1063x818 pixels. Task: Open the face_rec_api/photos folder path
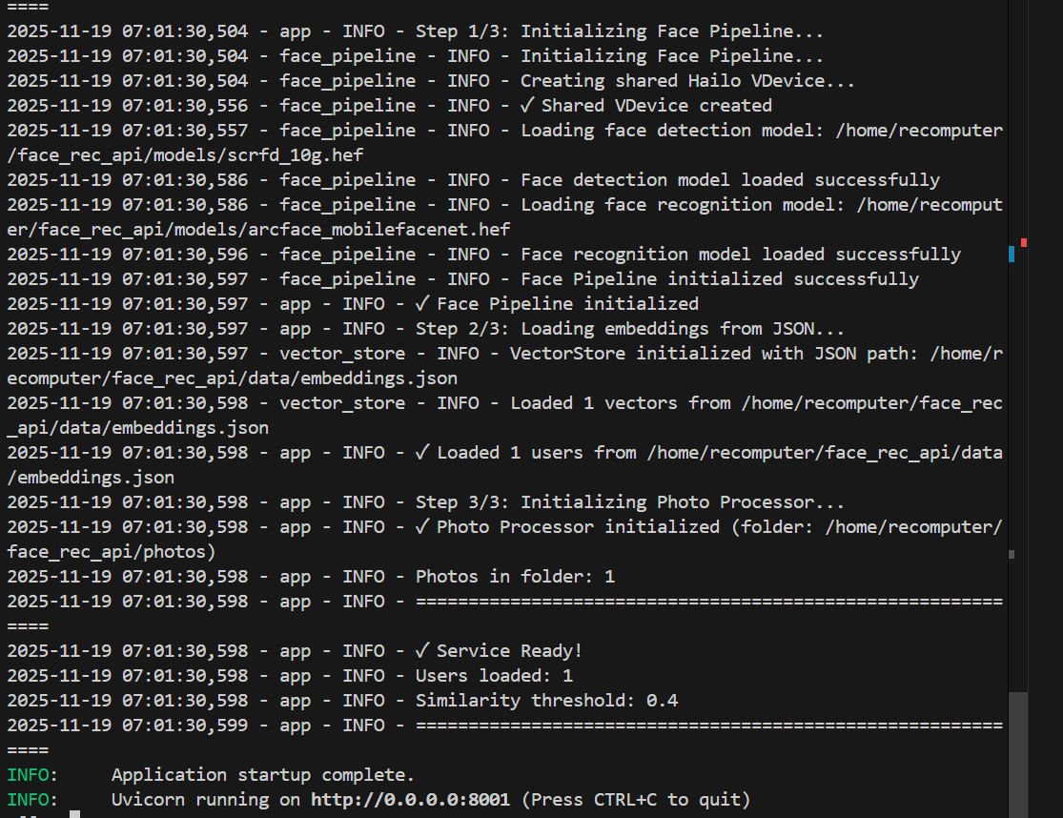click(x=112, y=551)
